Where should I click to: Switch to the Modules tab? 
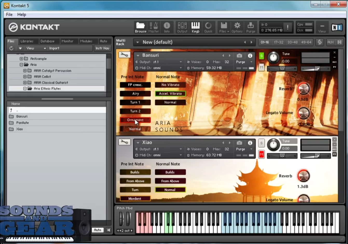click(86, 41)
